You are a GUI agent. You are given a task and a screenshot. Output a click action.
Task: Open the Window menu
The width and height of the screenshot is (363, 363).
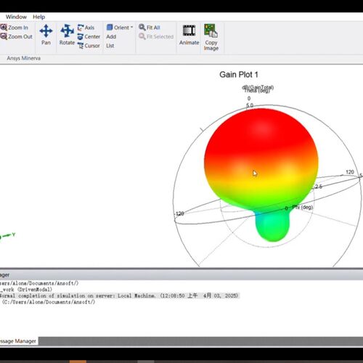click(x=16, y=17)
